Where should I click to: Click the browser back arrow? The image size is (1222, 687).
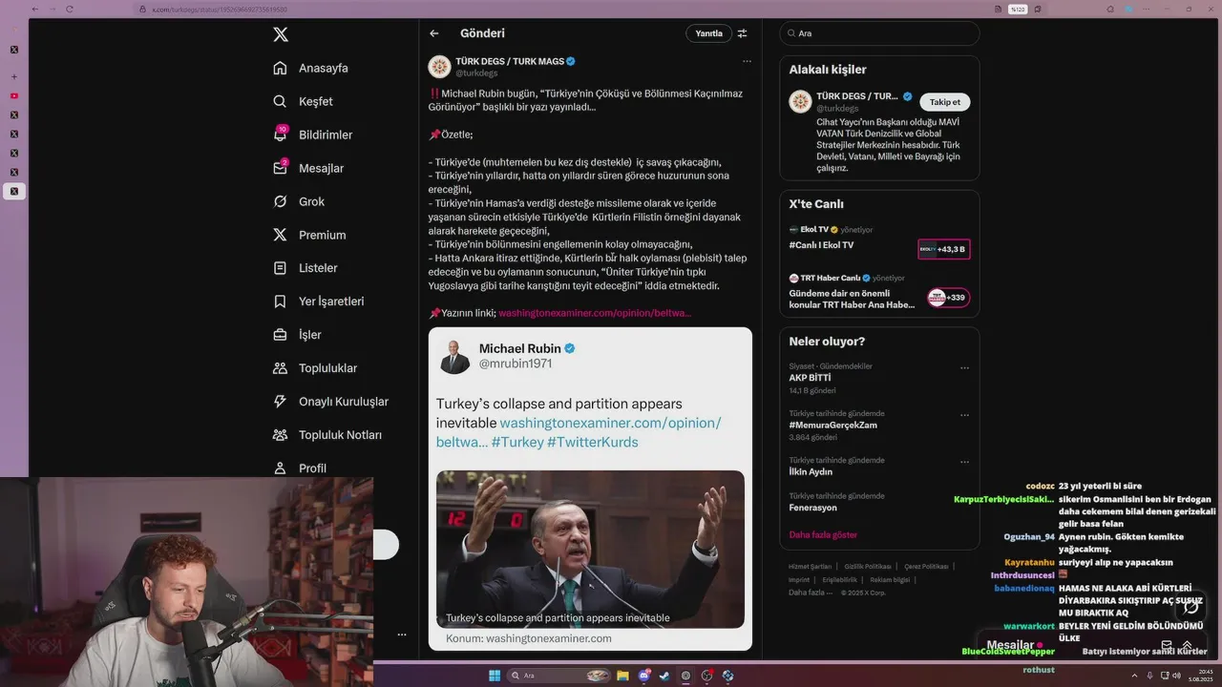pos(35,9)
